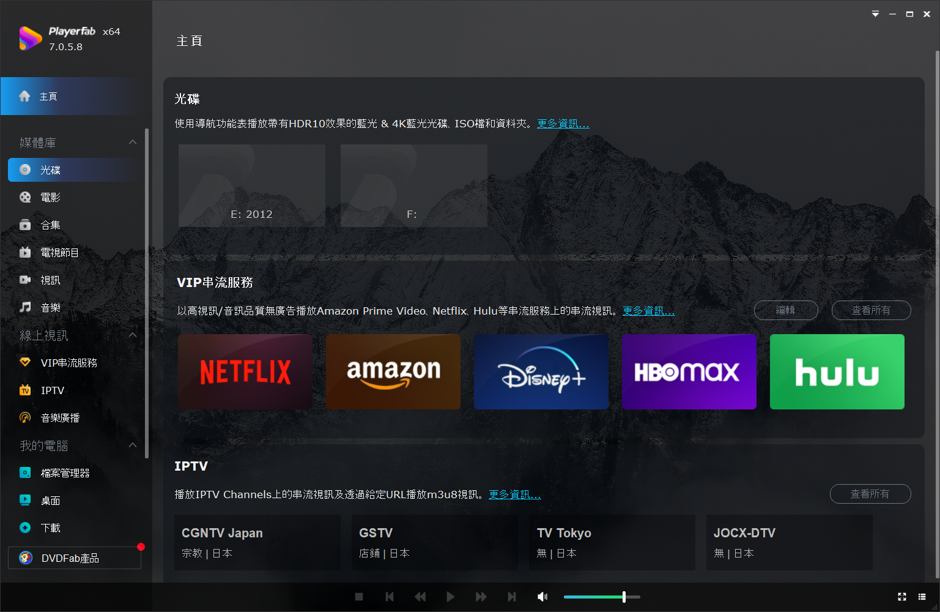Rewind playback
The width and height of the screenshot is (940, 612).
[420, 597]
